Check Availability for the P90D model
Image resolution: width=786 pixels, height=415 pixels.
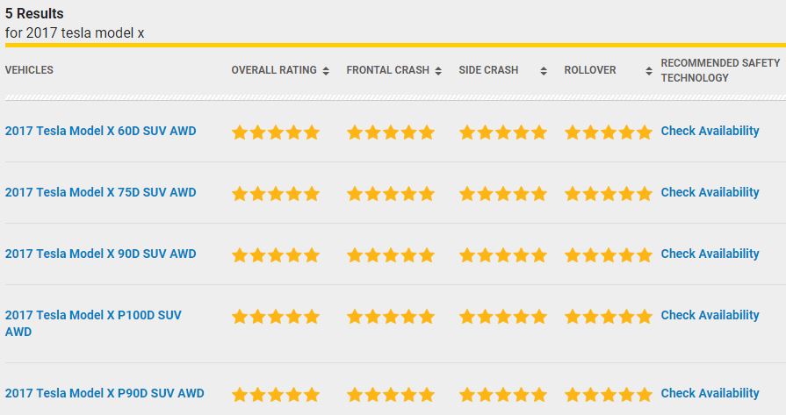point(710,393)
